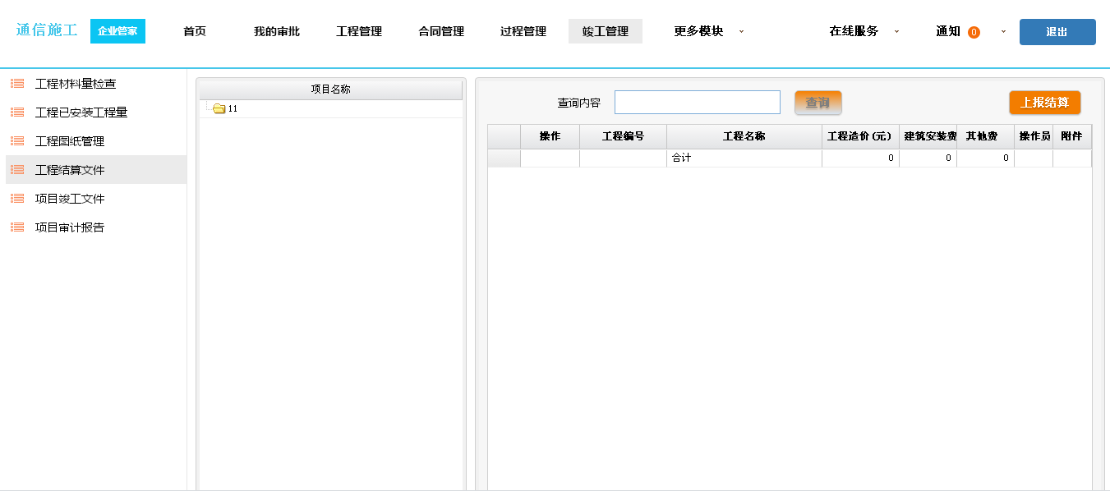
Task: Select the 合计 total row cell
Action: tap(744, 158)
